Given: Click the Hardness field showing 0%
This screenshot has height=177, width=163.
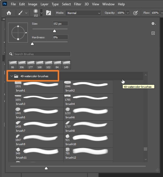Looking at the screenshot, I should click(x=60, y=37).
